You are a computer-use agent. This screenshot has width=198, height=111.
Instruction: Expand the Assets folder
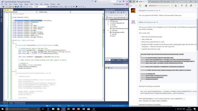click(x=108, y=25)
